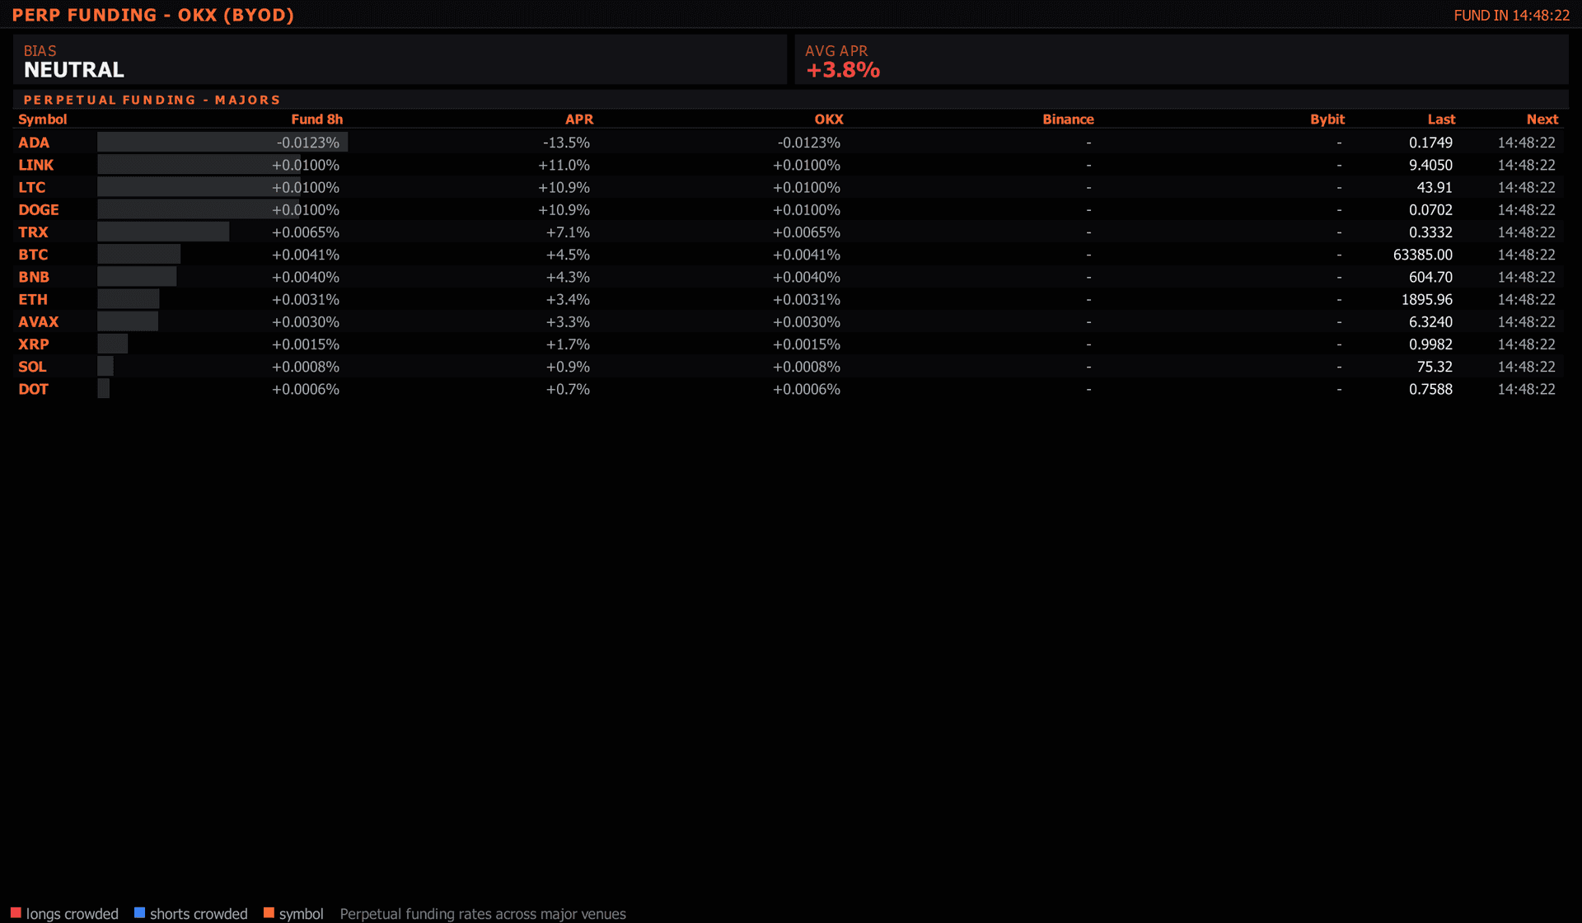1582x923 pixels.
Task: Select the XRP symbol row
Action: click(x=789, y=344)
